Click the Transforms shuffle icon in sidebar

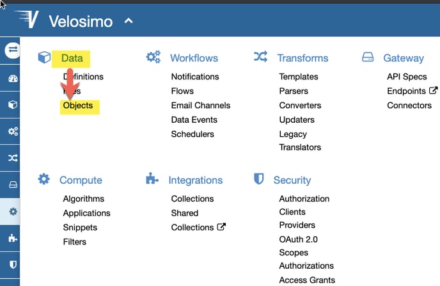12,157
